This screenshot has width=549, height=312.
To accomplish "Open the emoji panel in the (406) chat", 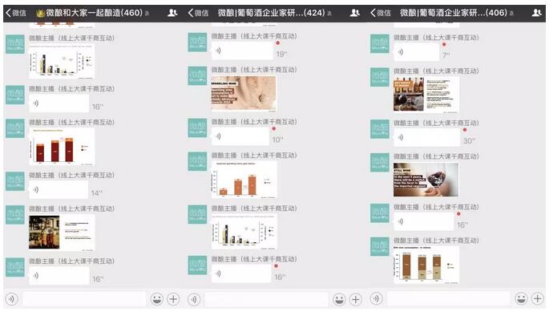I will click(x=522, y=299).
